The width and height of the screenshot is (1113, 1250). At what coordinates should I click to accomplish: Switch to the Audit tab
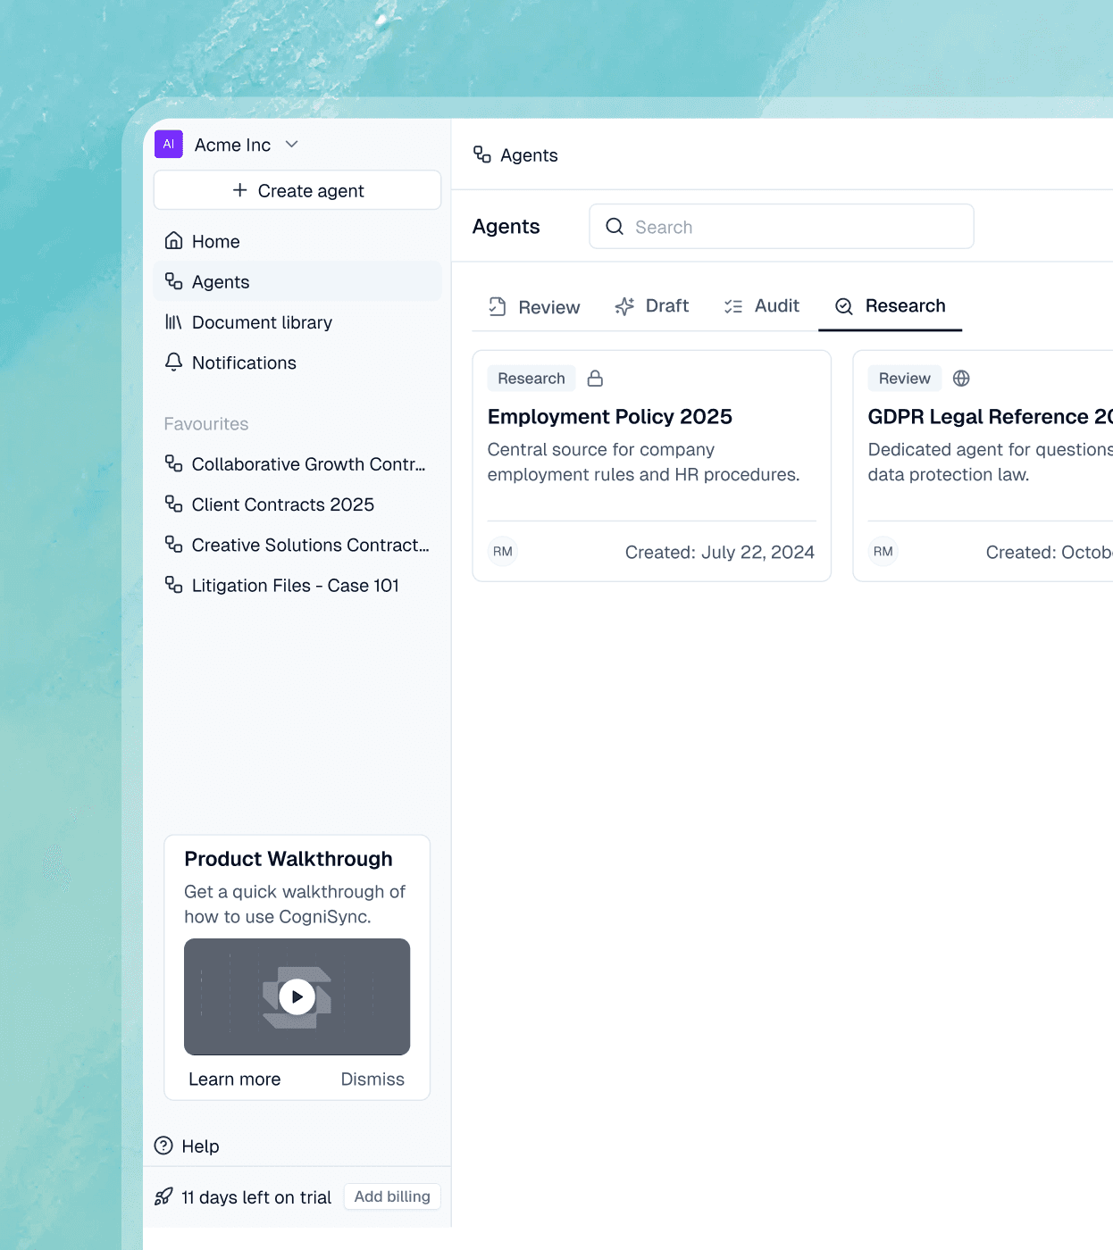(x=762, y=306)
